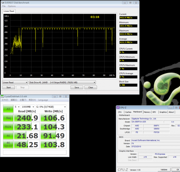The height and width of the screenshot is (172, 180).
Task: Maximize the EVEREST Disk Benchmark window
Action: (130, 3)
